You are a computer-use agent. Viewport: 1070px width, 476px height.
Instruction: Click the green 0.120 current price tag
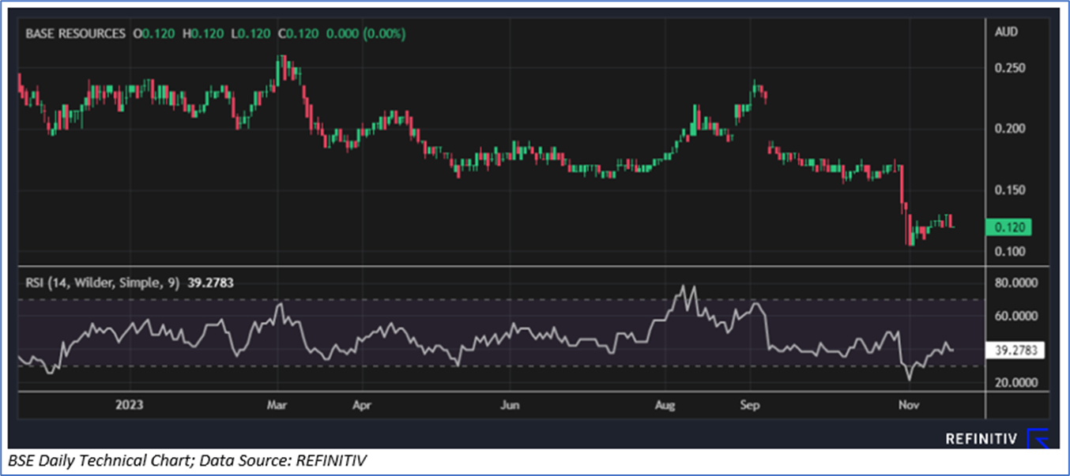click(1009, 227)
